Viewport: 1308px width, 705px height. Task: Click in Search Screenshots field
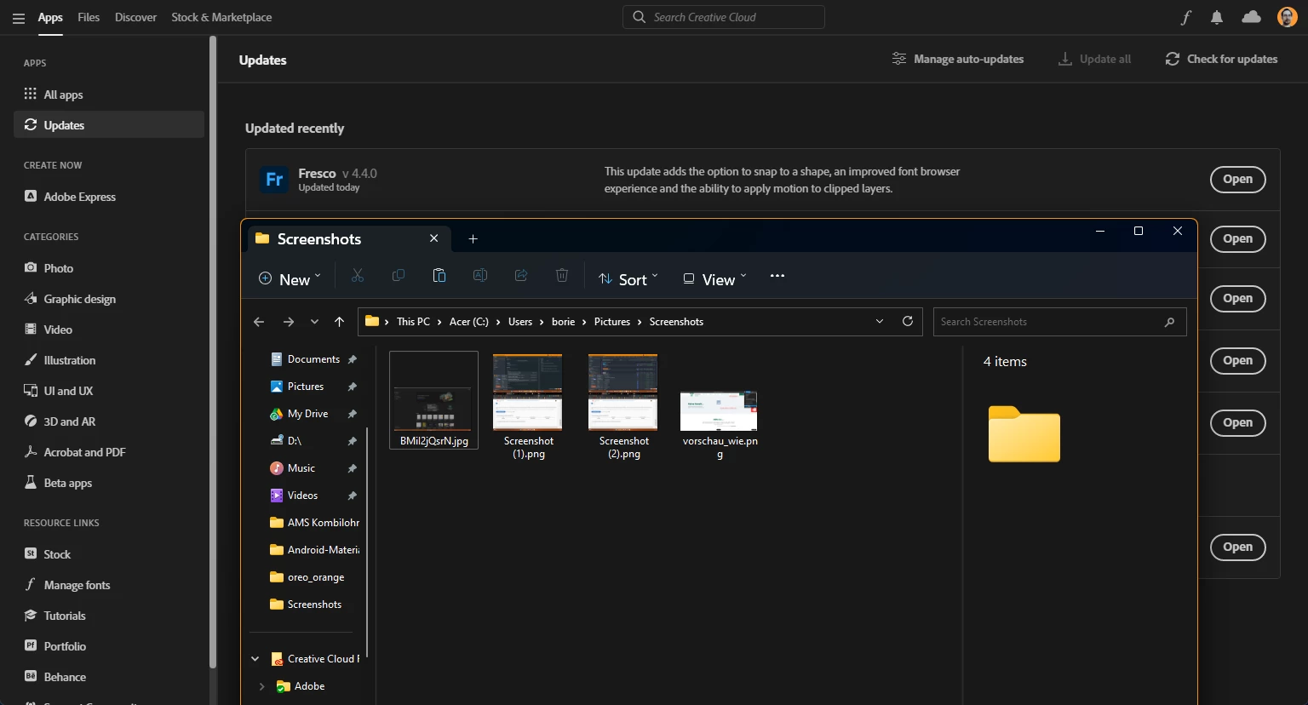(1059, 322)
